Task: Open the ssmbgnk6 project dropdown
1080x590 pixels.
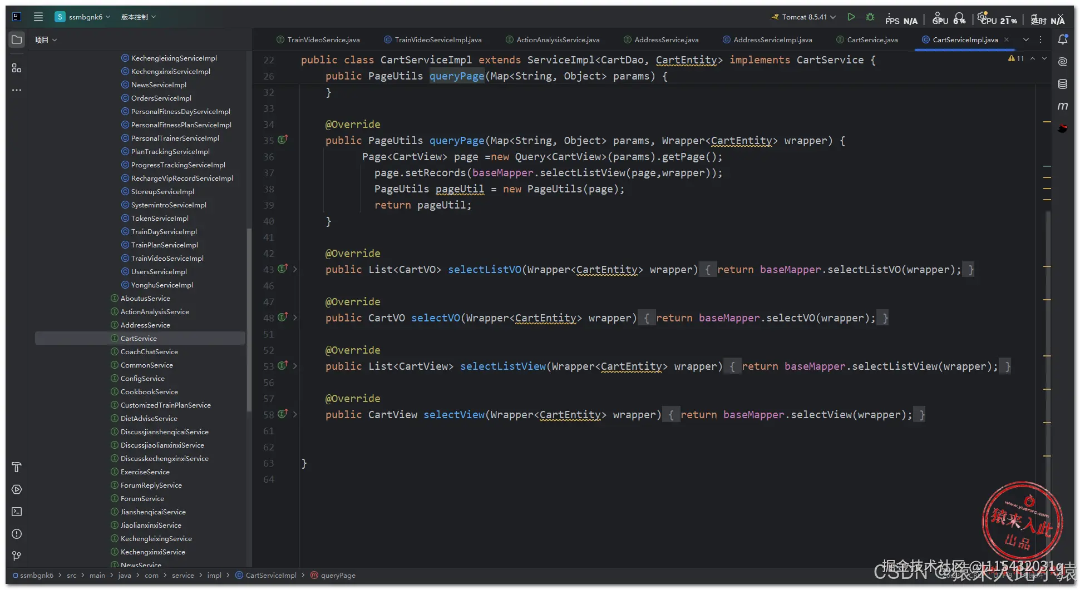Action: click(x=83, y=17)
